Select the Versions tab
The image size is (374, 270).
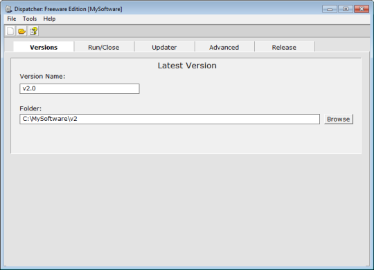[x=44, y=47]
